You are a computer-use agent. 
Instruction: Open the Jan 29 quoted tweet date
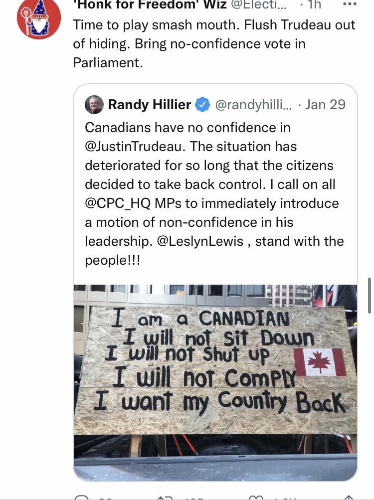point(325,105)
